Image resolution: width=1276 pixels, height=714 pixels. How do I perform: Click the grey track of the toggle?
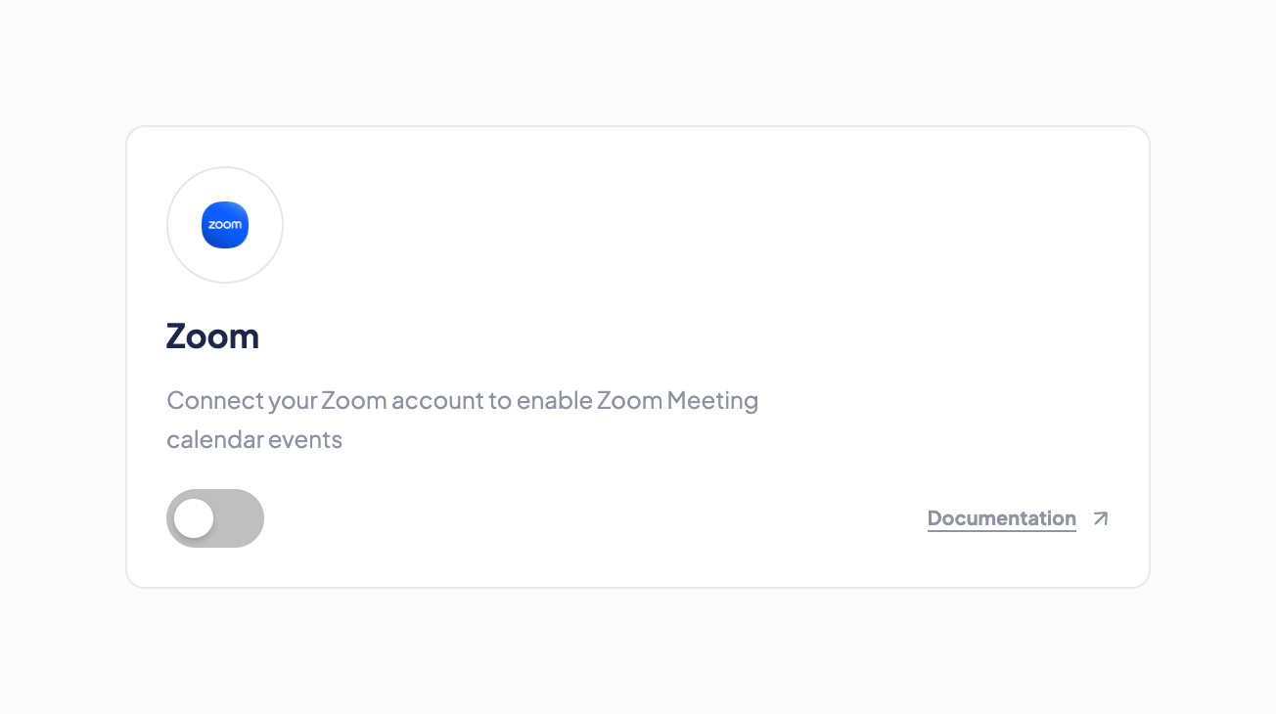tap(240, 518)
